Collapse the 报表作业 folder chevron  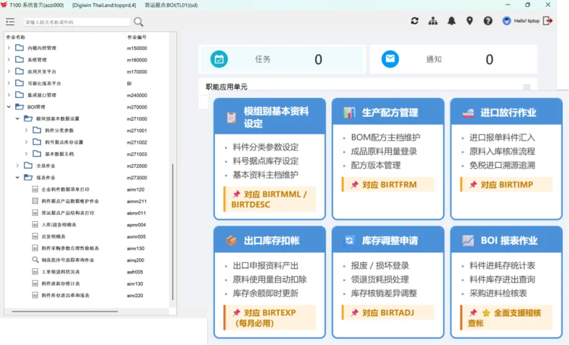(x=18, y=178)
